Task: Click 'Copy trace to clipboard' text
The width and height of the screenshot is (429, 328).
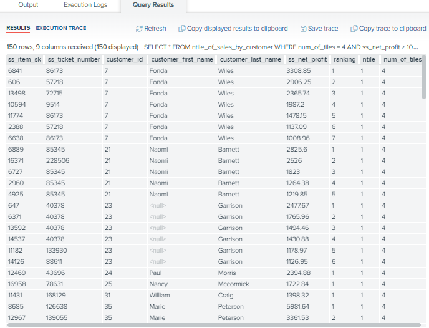Action: click(x=392, y=29)
